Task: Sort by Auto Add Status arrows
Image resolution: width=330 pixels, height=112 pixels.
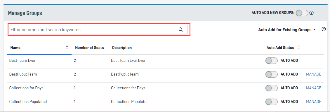Action: pyautogui.click(x=298, y=48)
